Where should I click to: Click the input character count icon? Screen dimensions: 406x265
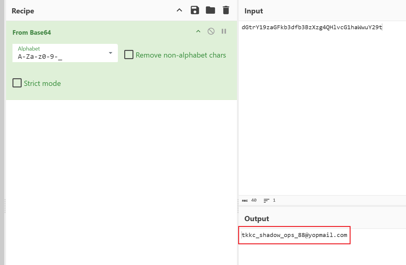point(245,200)
